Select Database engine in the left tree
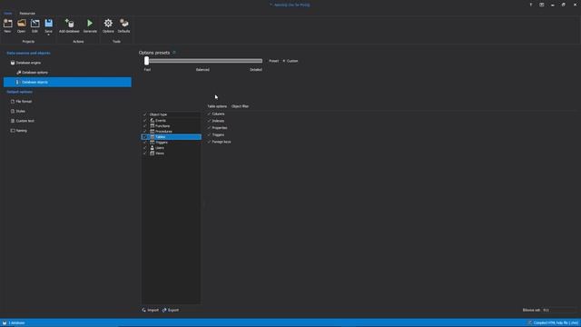Image resolution: width=581 pixels, height=327 pixels. (x=28, y=63)
